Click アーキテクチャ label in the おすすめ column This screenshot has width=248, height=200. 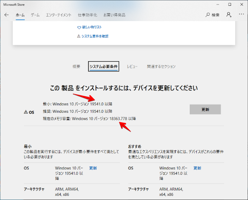[138, 189]
